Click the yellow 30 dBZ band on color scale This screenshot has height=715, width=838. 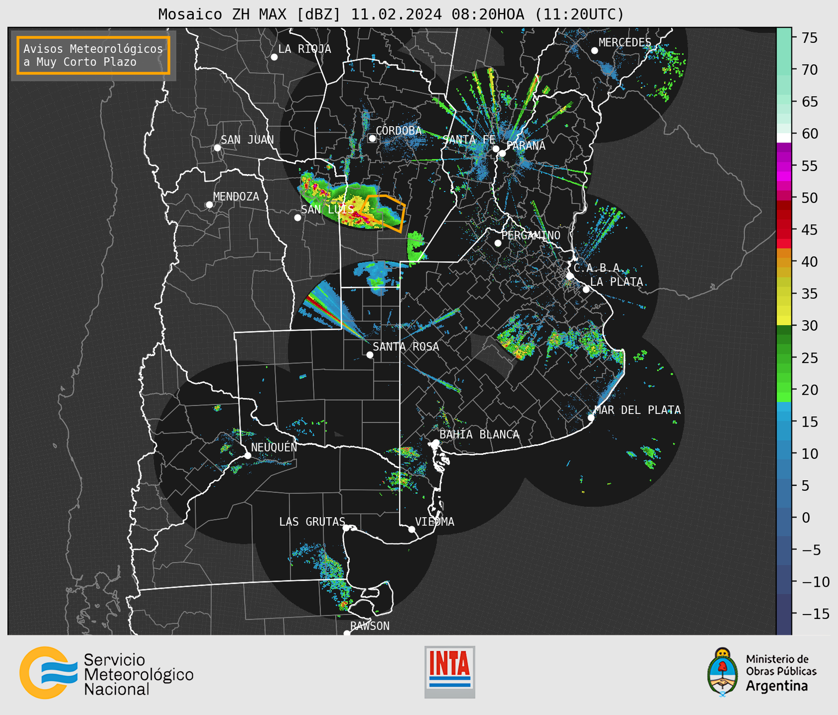(x=784, y=321)
